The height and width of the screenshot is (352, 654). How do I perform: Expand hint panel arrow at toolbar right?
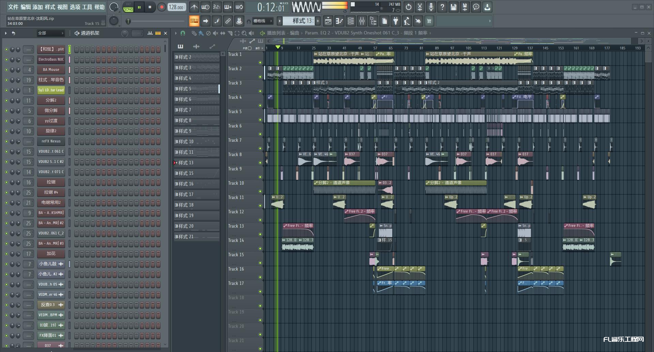pos(490,21)
